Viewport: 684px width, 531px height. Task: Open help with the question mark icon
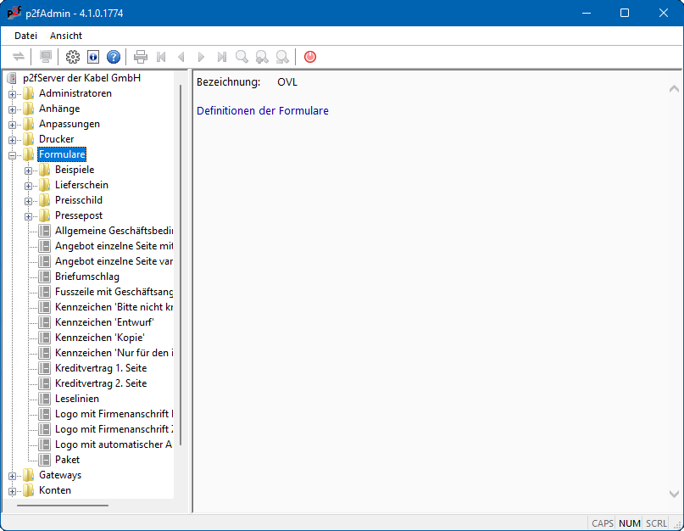click(x=114, y=57)
